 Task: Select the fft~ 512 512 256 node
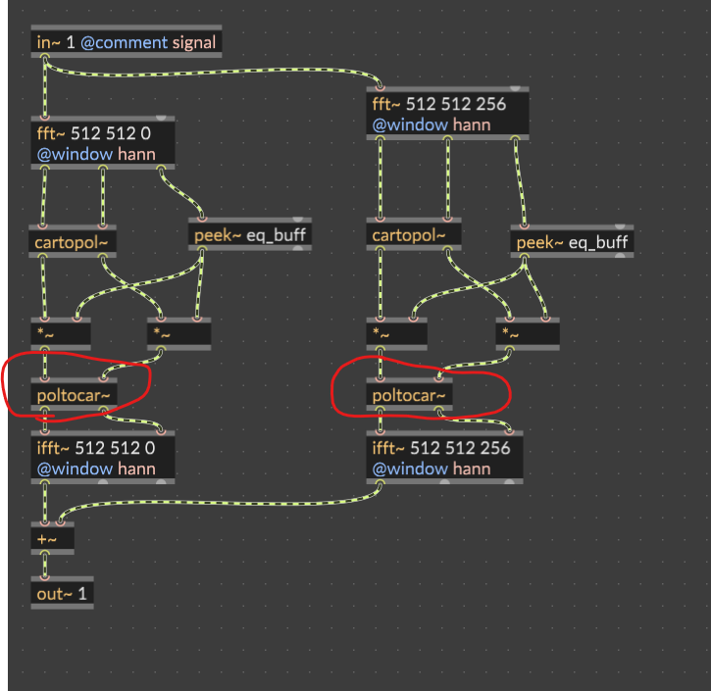[448, 115]
